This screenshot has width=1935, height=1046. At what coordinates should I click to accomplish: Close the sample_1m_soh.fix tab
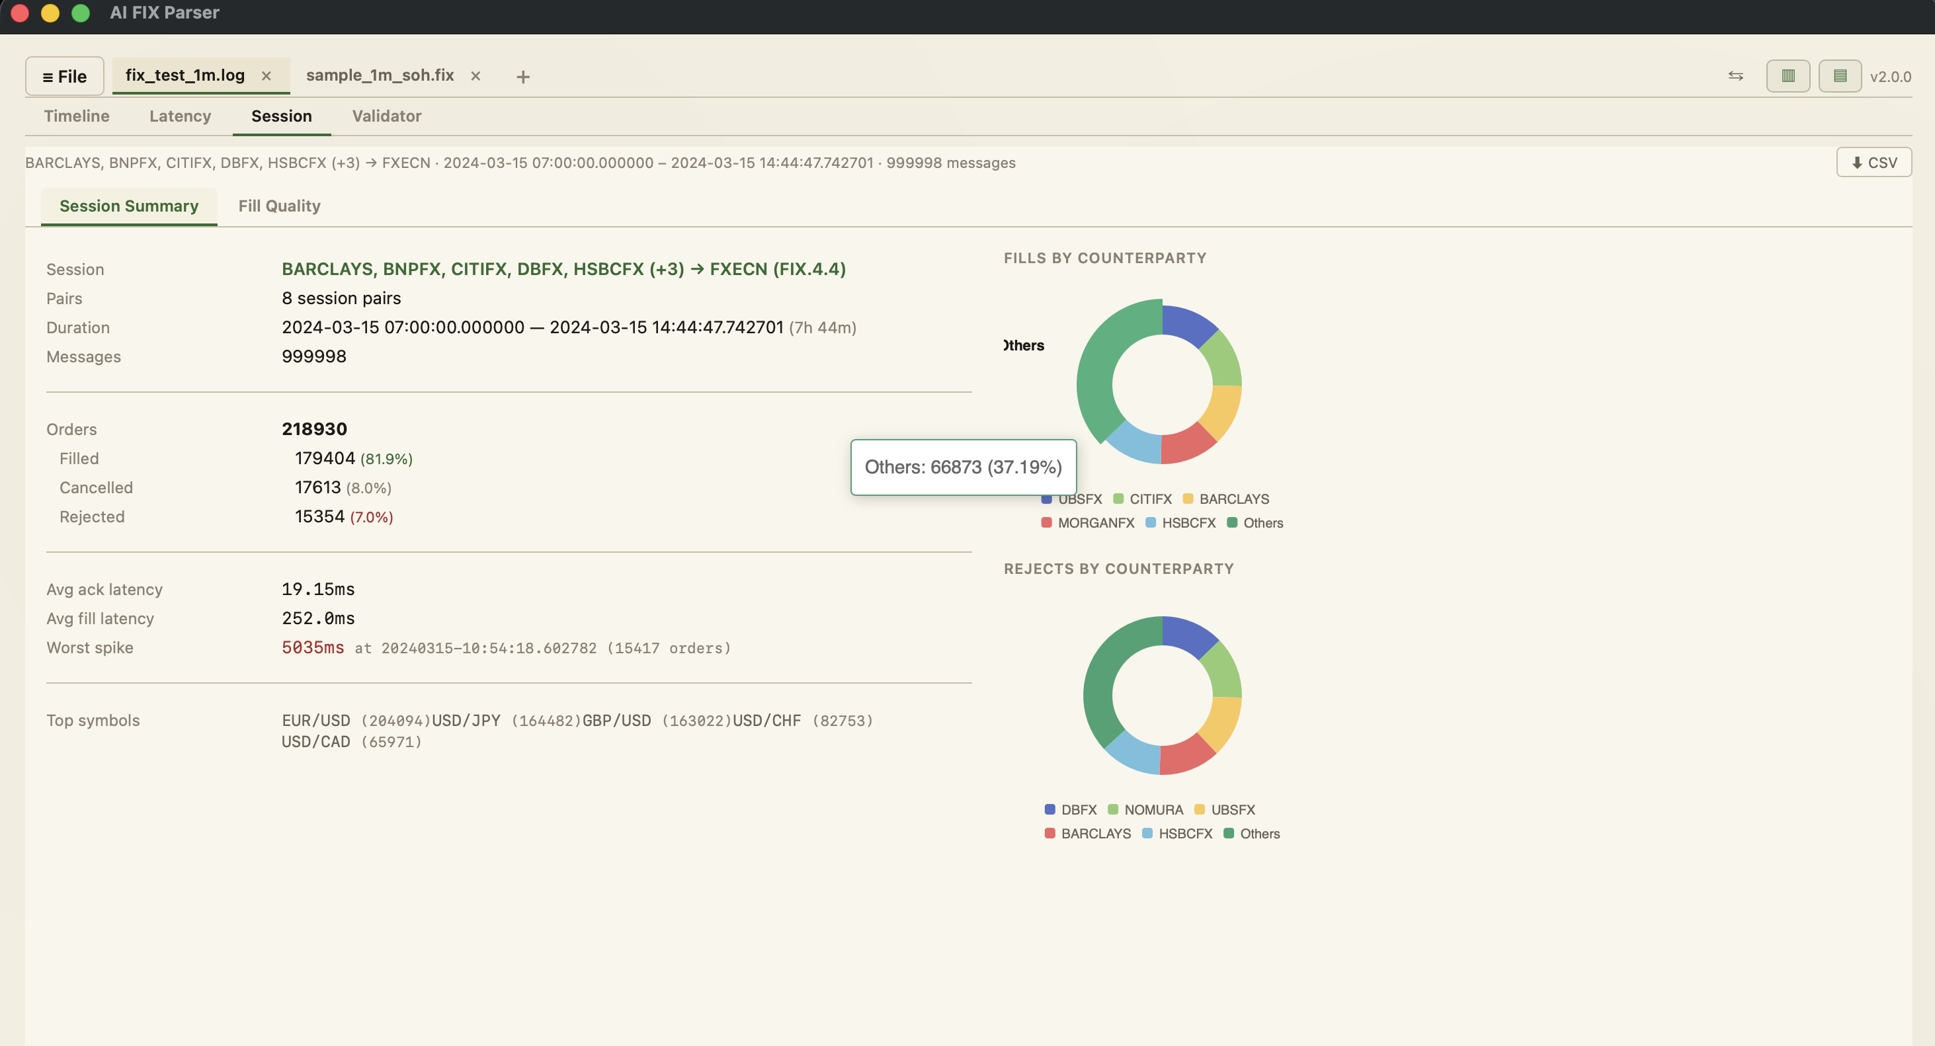475,76
